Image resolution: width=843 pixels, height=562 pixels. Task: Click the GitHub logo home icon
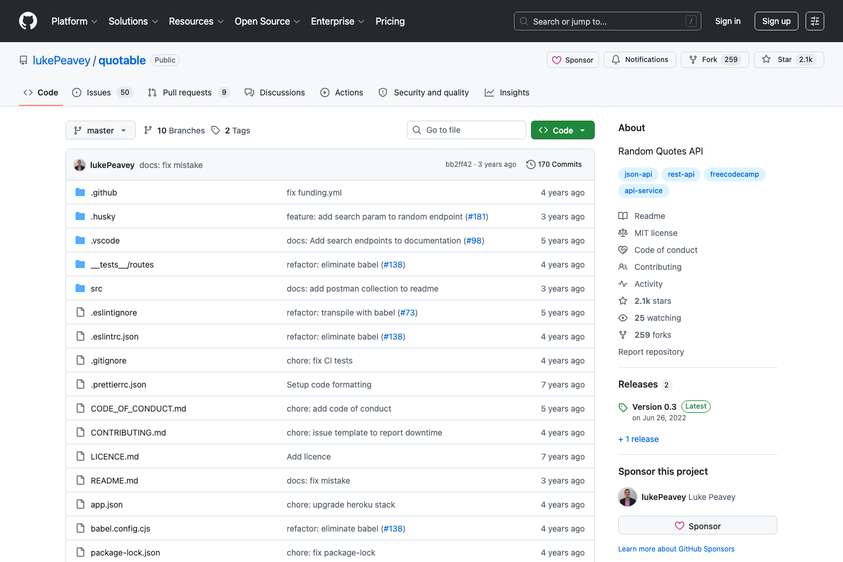click(x=28, y=20)
